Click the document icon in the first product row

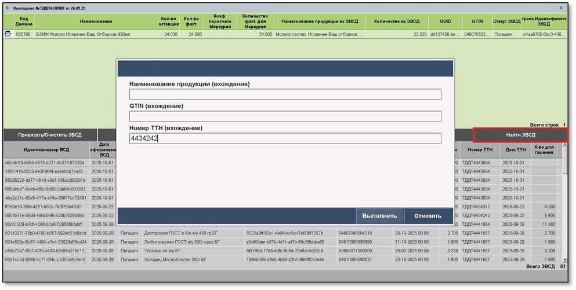[x=8, y=34]
